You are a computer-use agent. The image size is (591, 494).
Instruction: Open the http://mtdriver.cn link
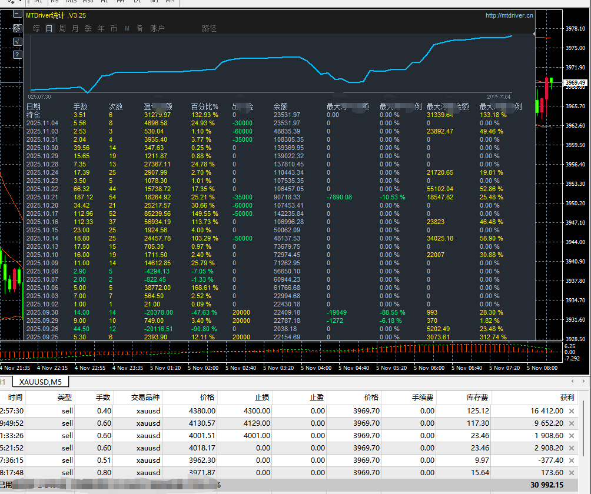coord(509,16)
